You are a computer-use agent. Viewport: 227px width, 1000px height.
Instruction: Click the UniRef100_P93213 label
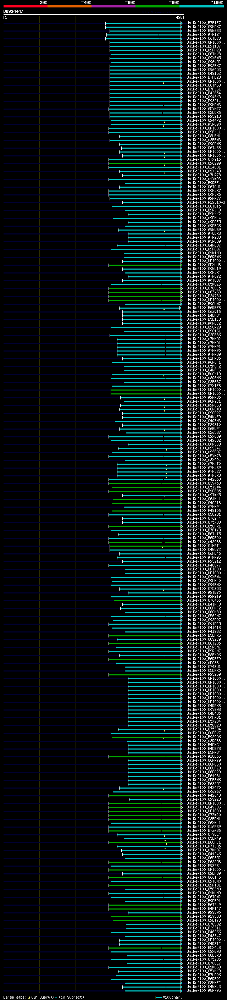tap(204, 116)
